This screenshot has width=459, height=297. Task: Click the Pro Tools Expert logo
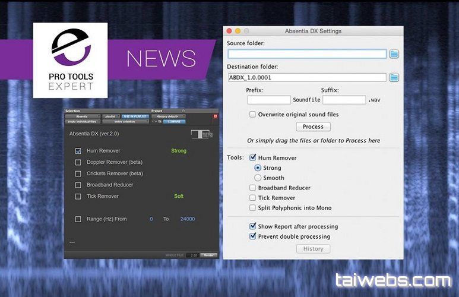pyautogui.click(x=70, y=60)
